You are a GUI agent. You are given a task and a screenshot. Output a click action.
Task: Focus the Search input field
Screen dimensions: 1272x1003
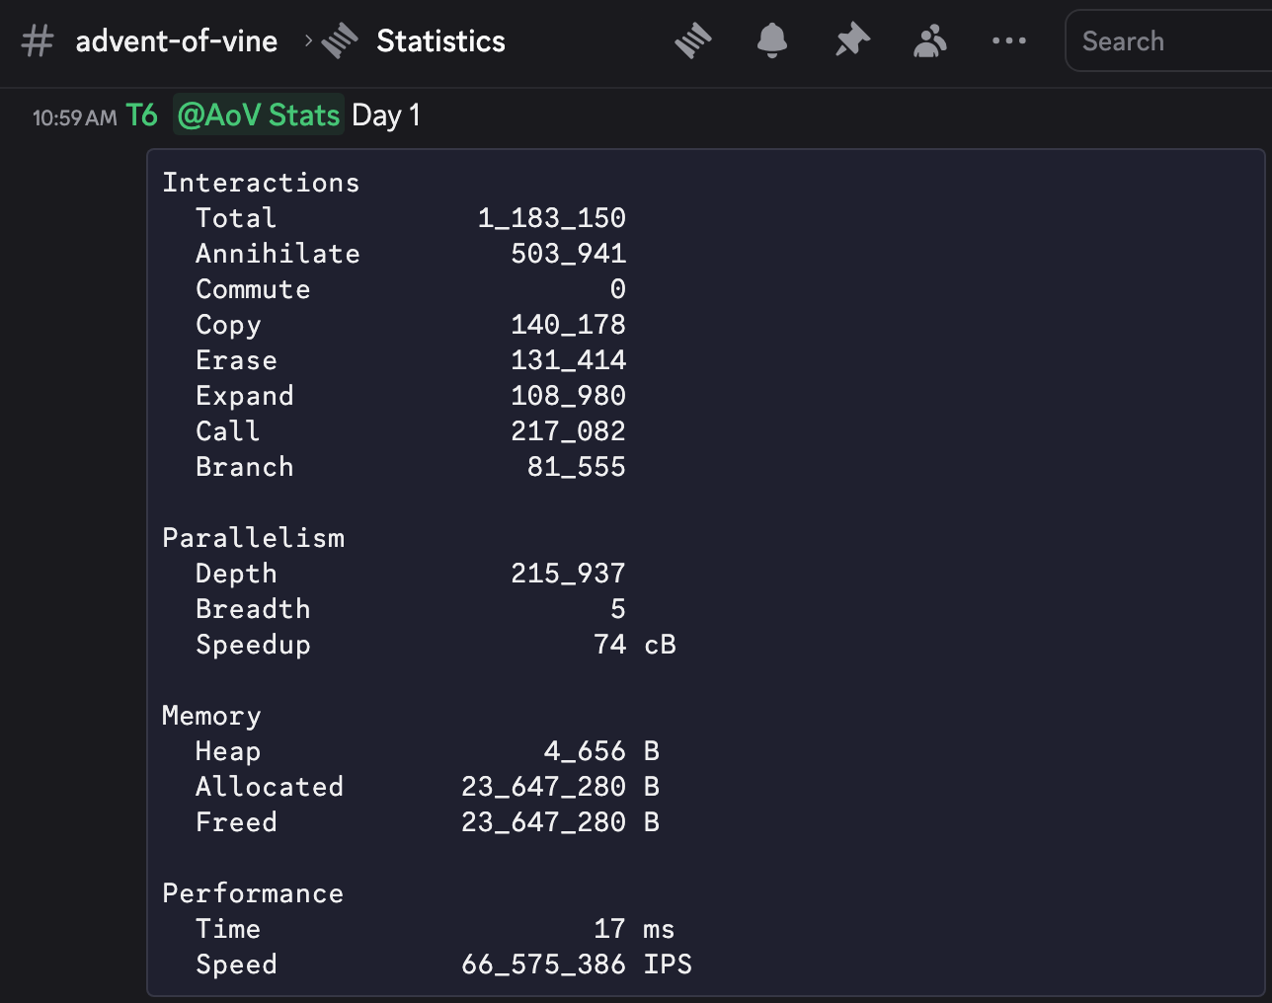click(1165, 41)
